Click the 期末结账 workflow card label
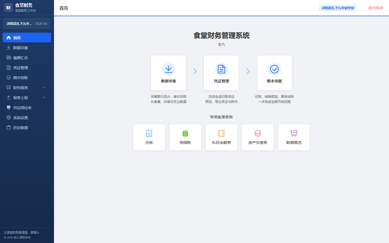The width and height of the screenshot is (389, 243). click(x=274, y=81)
